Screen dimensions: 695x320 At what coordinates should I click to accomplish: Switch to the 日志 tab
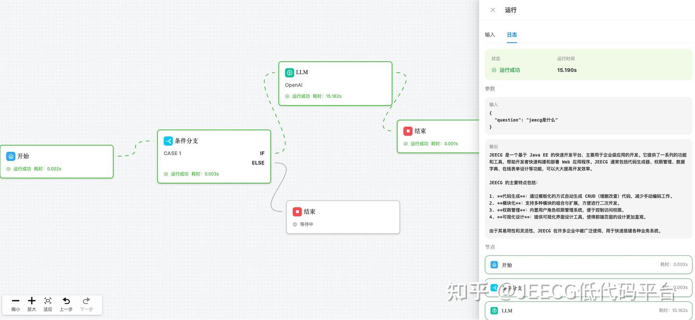pos(512,35)
